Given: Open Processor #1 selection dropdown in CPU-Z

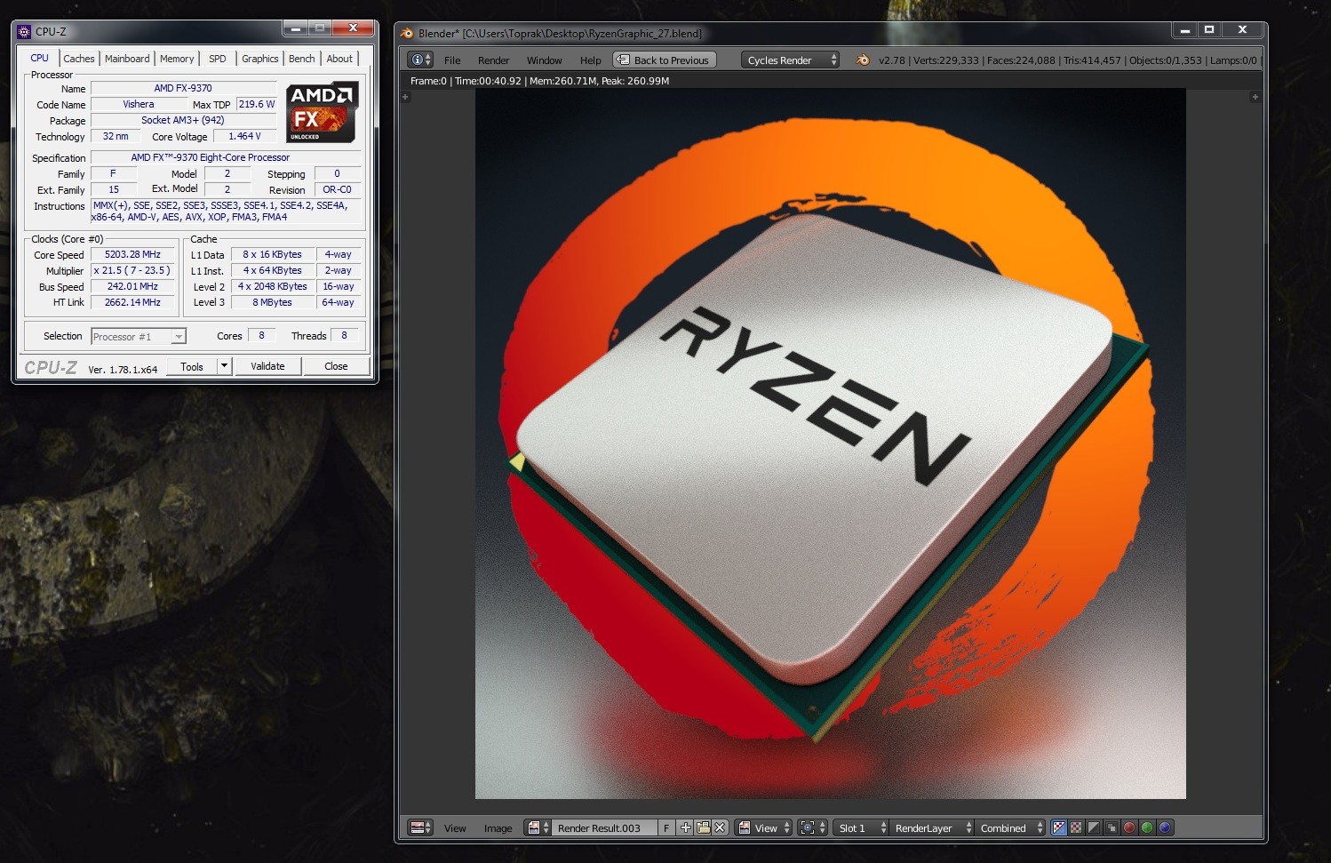Looking at the screenshot, I should (139, 336).
